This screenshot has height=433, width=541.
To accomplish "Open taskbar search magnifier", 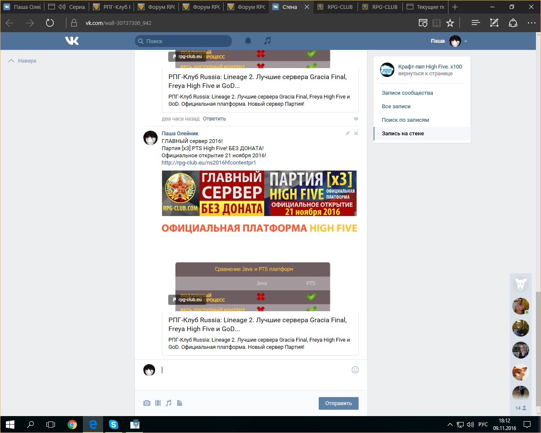I will coord(30,425).
